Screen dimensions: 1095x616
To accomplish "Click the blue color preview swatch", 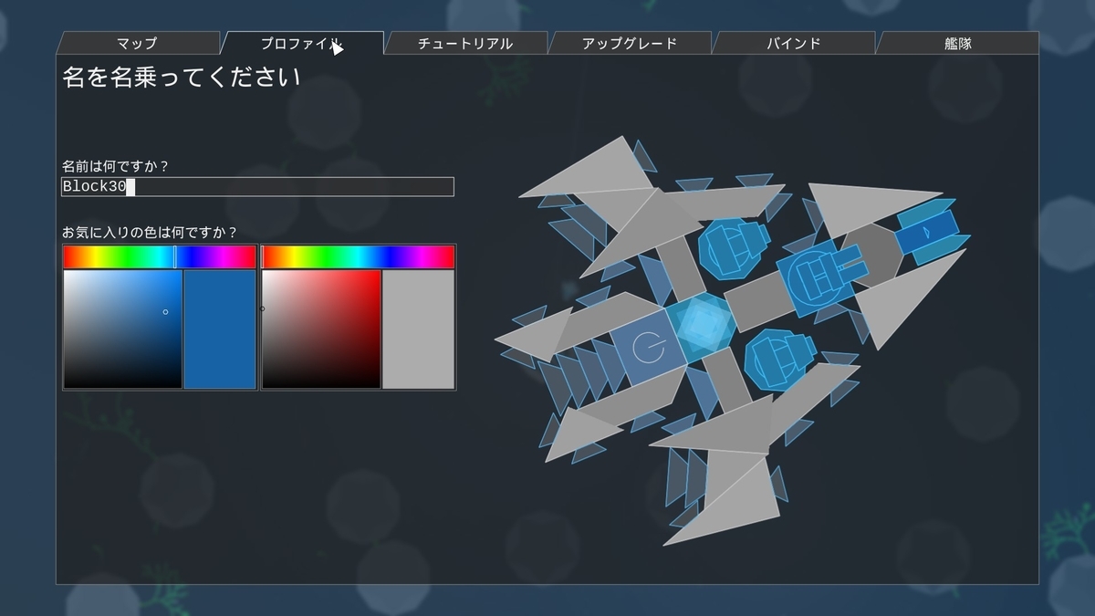I will (x=218, y=329).
